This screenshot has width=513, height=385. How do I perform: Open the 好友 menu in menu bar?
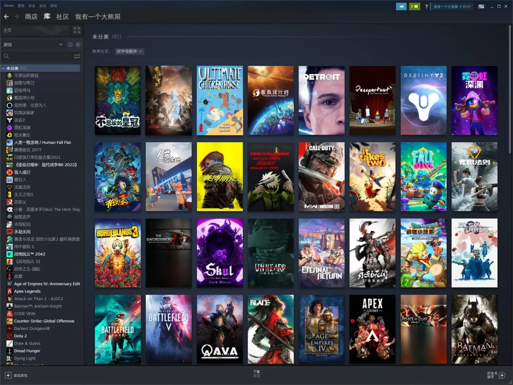click(x=32, y=6)
